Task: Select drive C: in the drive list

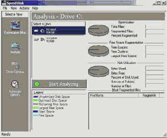Action: [x=59, y=31]
